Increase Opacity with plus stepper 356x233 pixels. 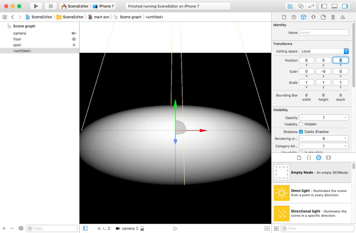click(x=345, y=118)
